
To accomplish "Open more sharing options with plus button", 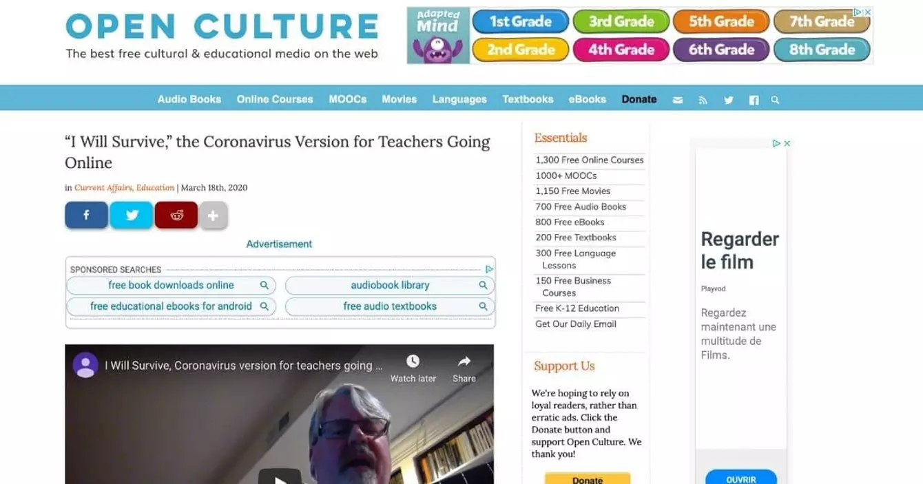I will pyautogui.click(x=214, y=215).
